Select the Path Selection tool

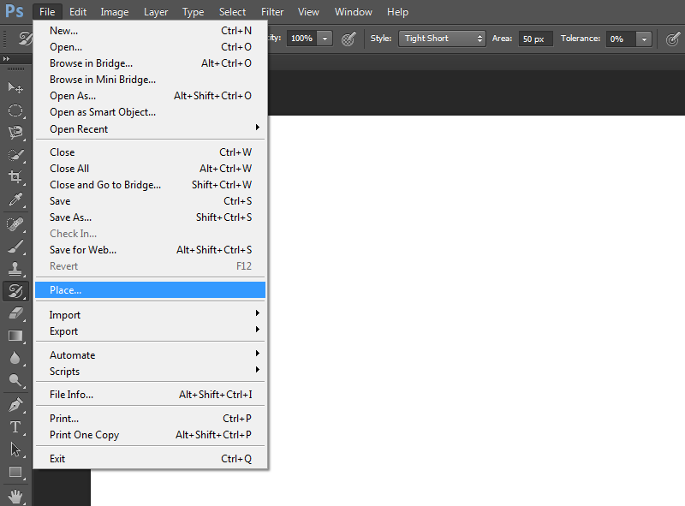[x=15, y=449]
